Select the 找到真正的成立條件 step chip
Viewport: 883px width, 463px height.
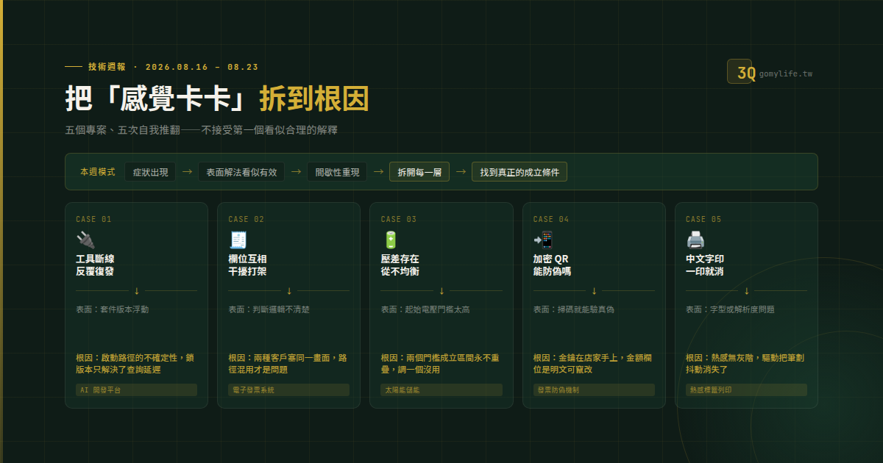click(x=519, y=172)
